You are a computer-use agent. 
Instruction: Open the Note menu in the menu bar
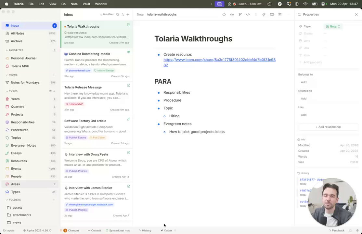pos(74,4)
